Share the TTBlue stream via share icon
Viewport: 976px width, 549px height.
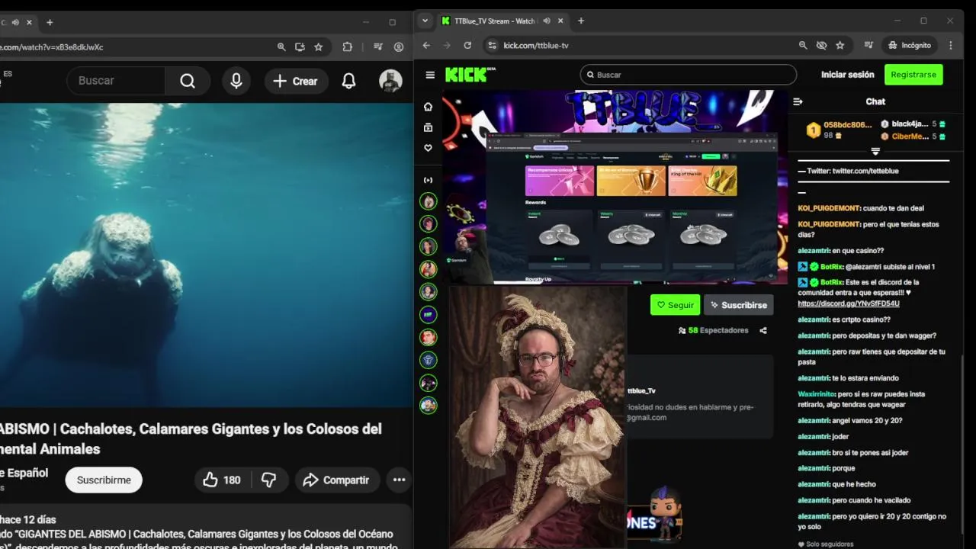(x=763, y=330)
